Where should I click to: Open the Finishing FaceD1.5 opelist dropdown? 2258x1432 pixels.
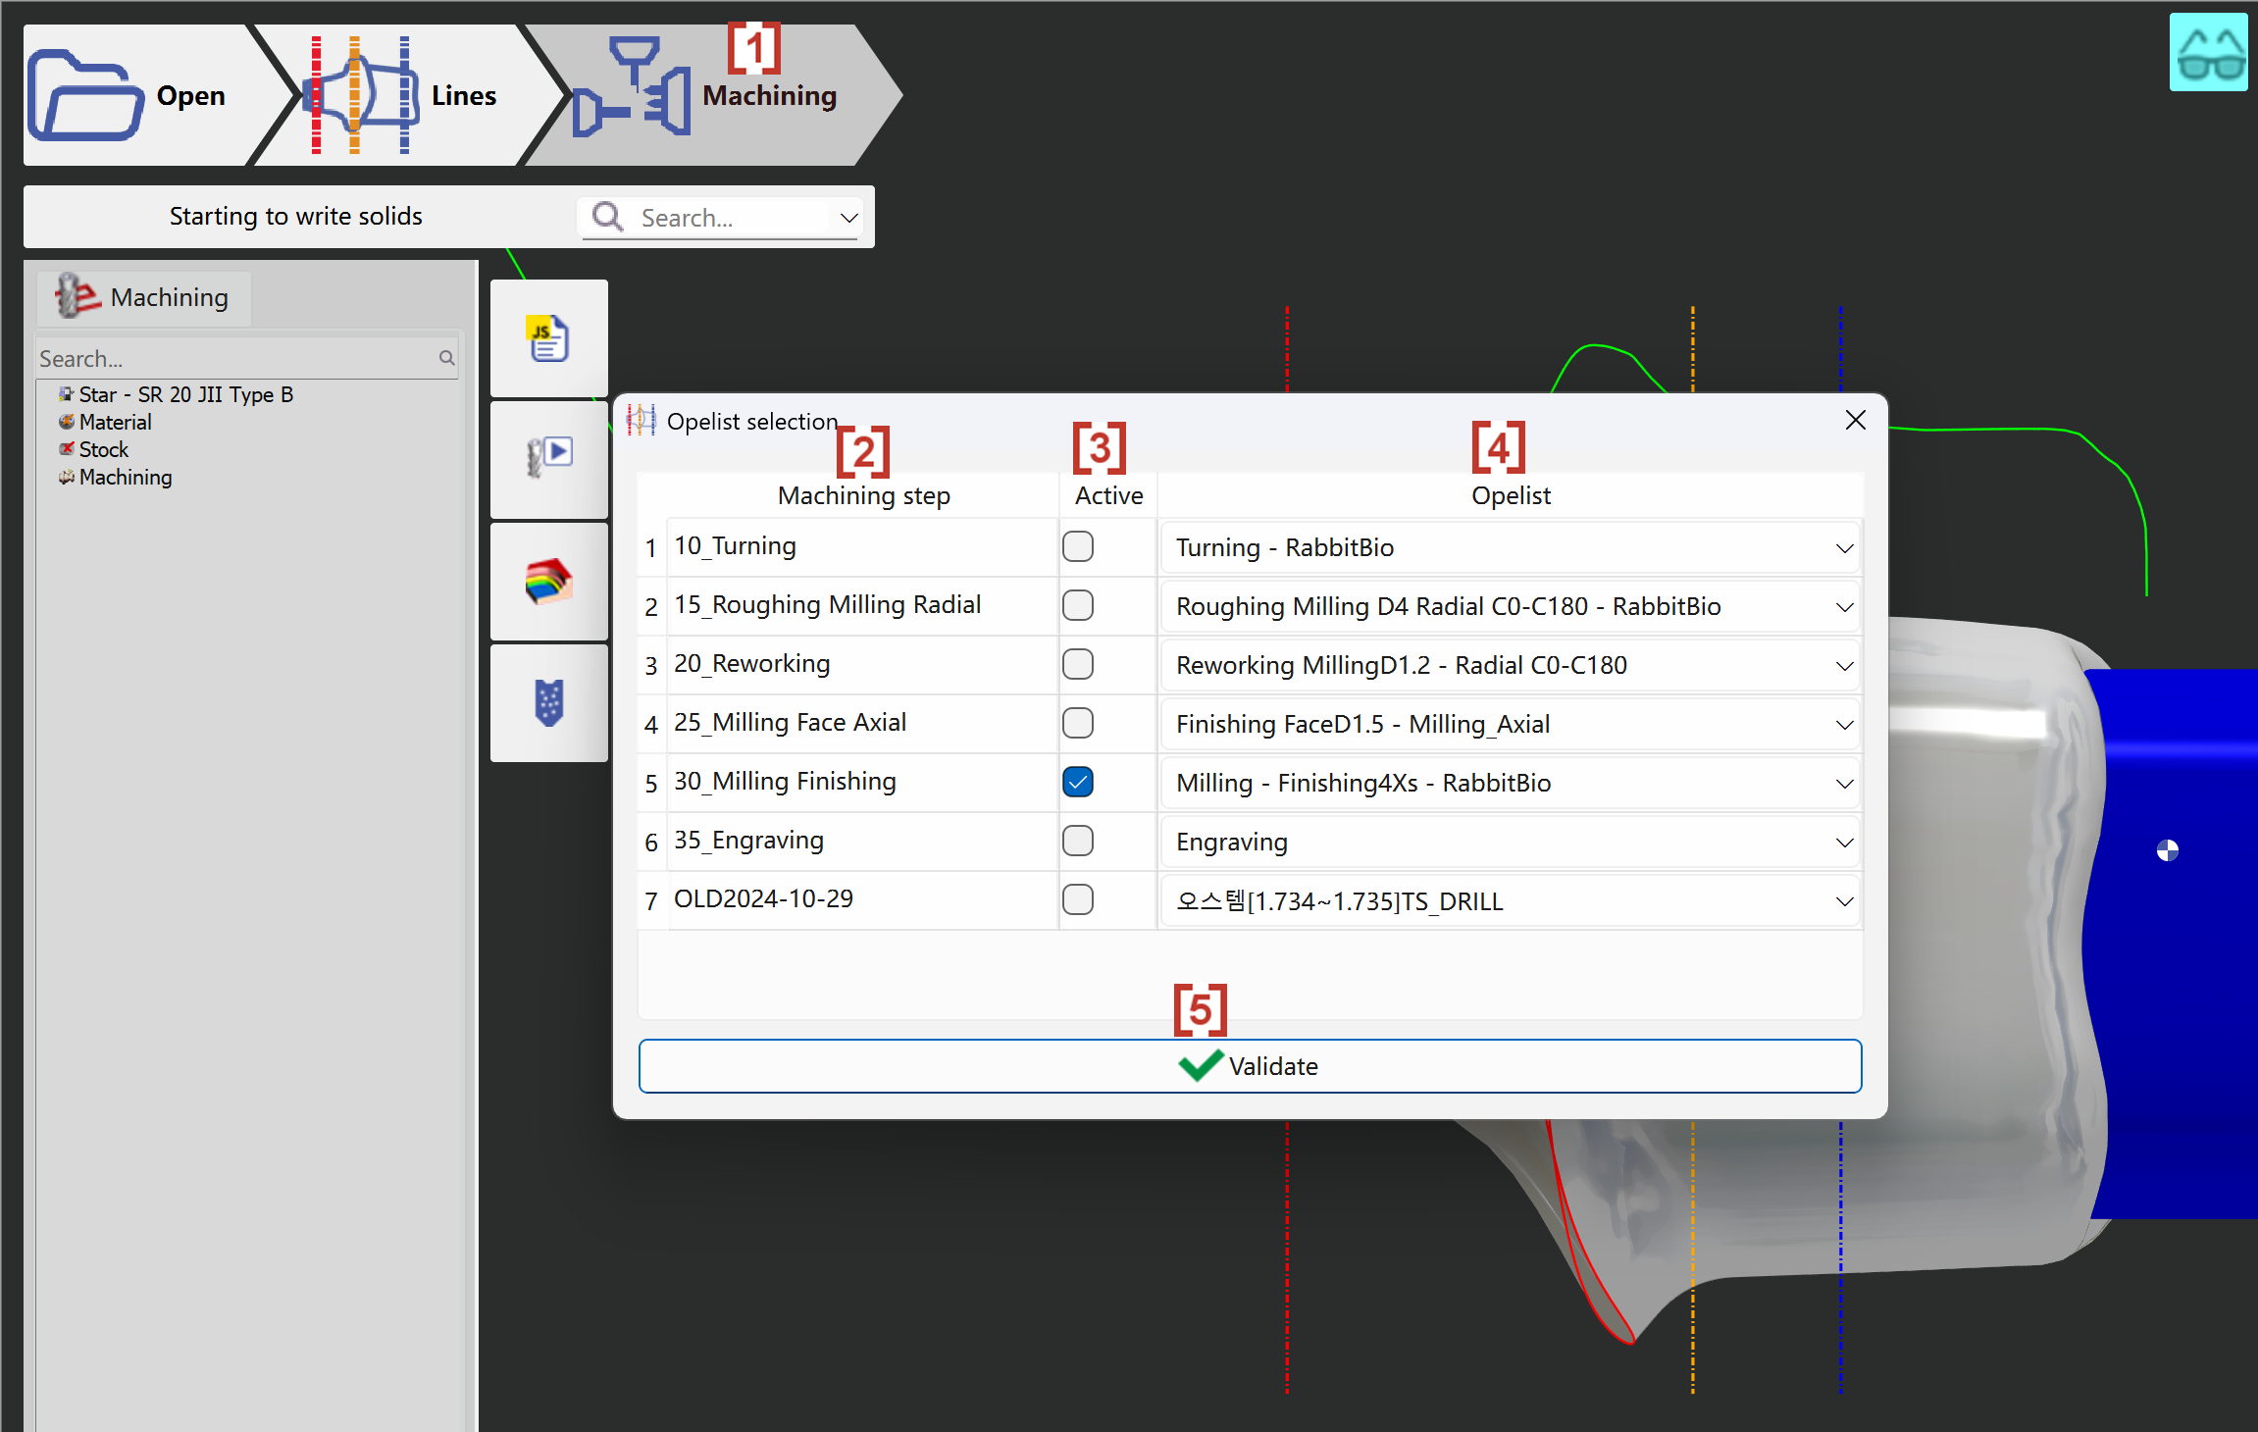pos(1843,725)
